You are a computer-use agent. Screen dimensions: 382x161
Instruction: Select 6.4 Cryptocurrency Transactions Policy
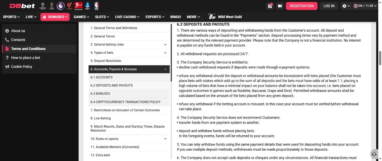129,102
